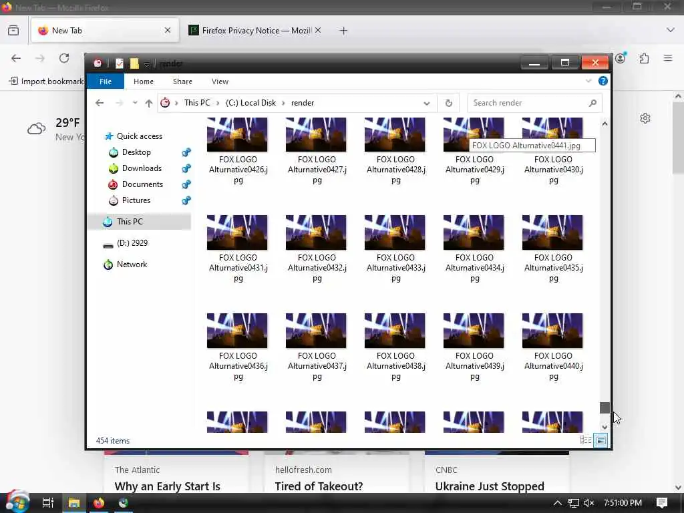Image resolution: width=684 pixels, height=513 pixels.
Task: Click This PC in address breadcrumb
Action: pyautogui.click(x=197, y=103)
